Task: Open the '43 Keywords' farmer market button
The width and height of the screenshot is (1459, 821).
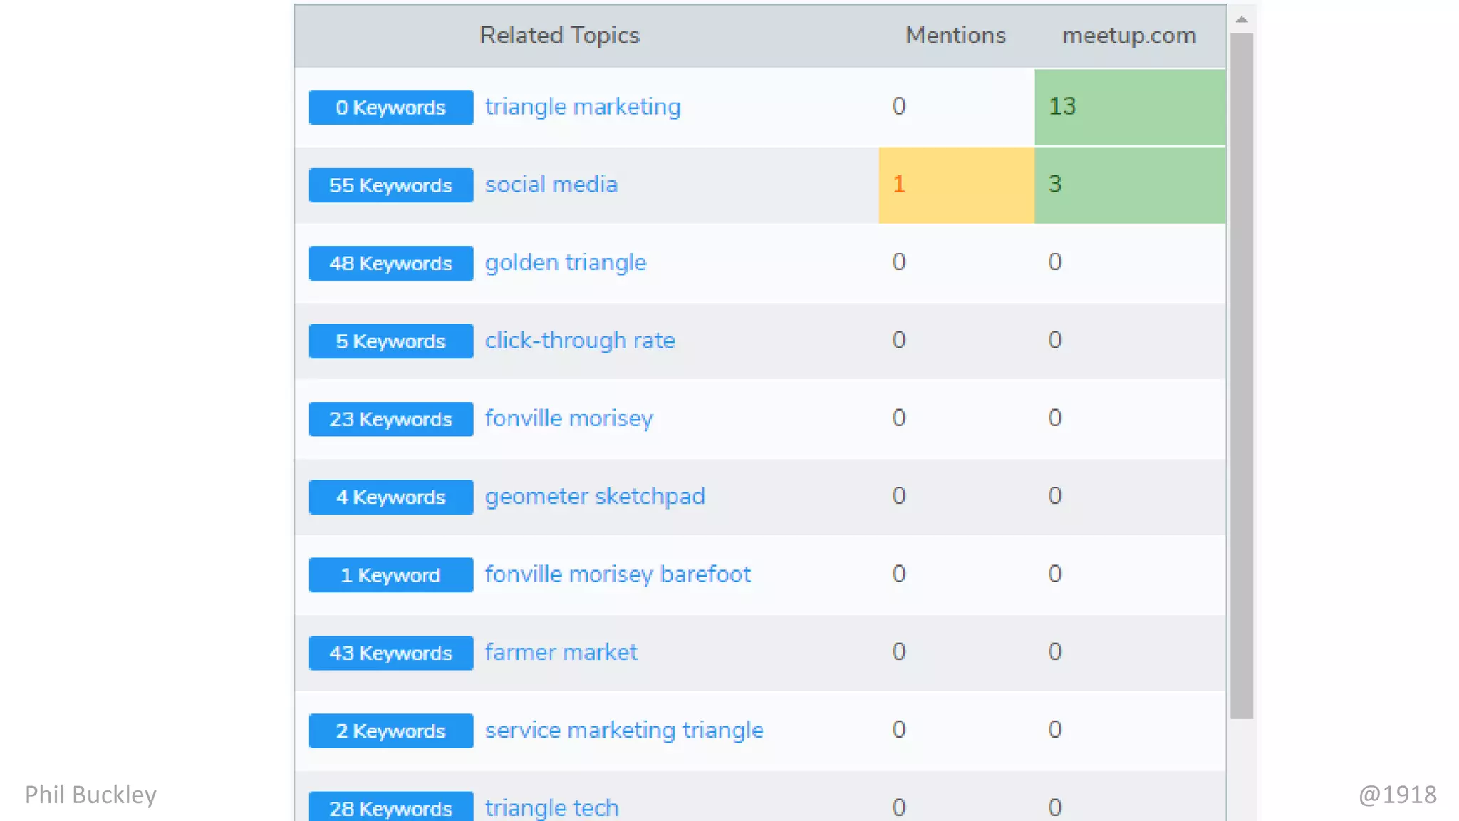Action: click(390, 653)
